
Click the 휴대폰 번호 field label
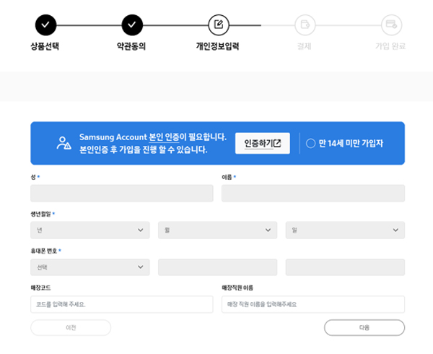(43, 251)
